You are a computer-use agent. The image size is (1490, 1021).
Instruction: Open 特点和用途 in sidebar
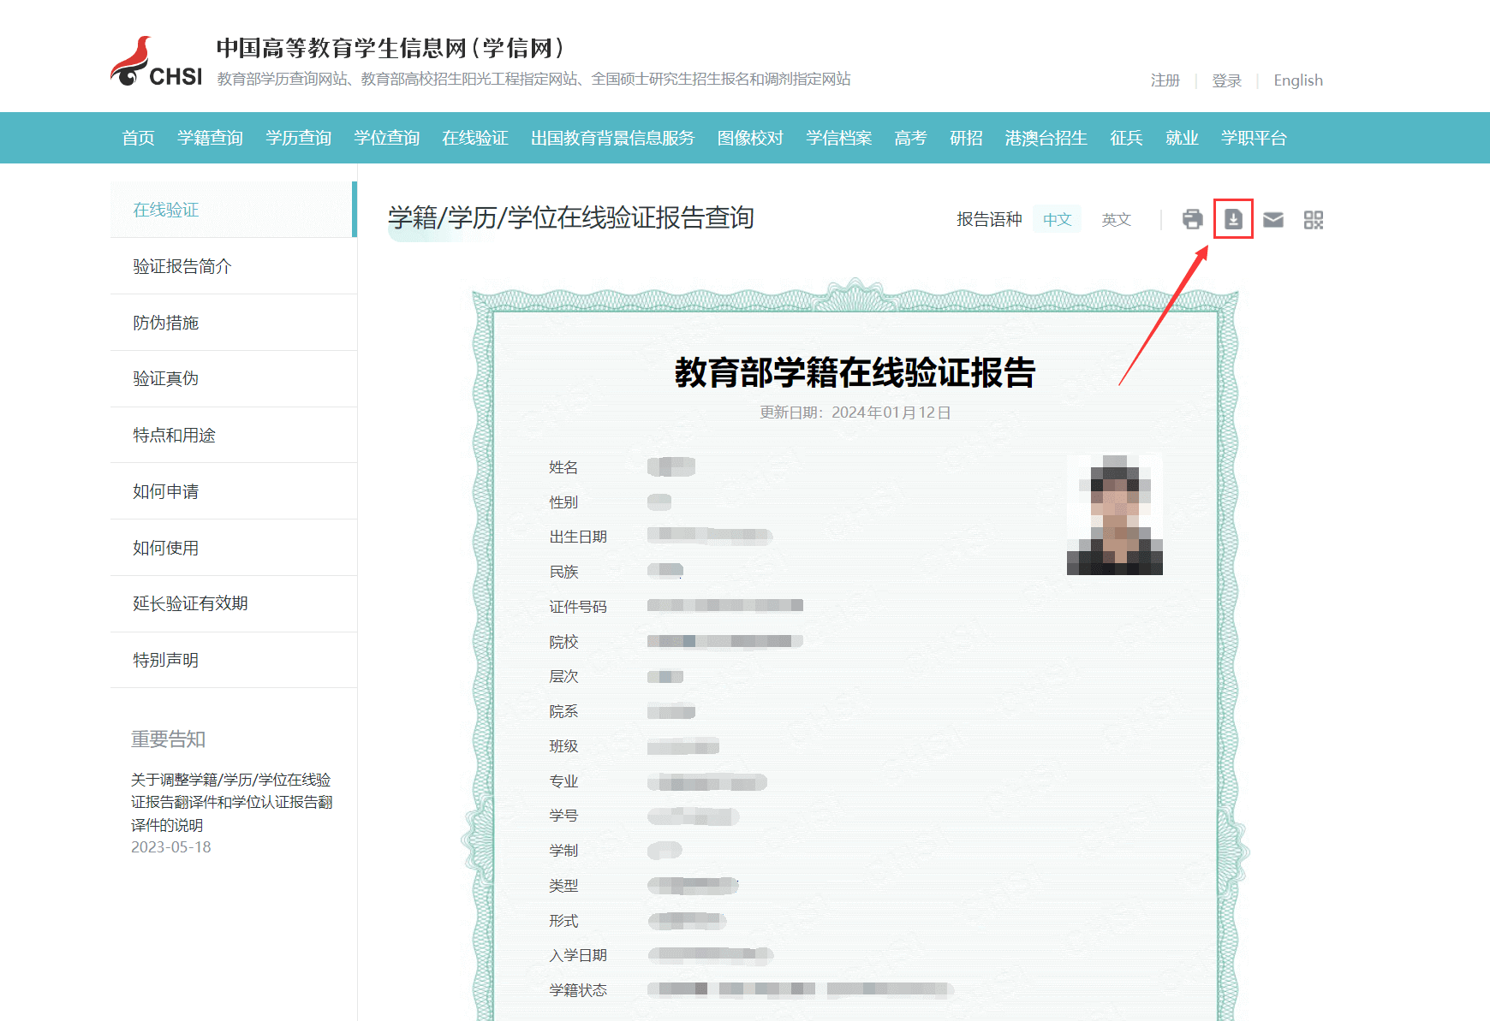click(233, 435)
